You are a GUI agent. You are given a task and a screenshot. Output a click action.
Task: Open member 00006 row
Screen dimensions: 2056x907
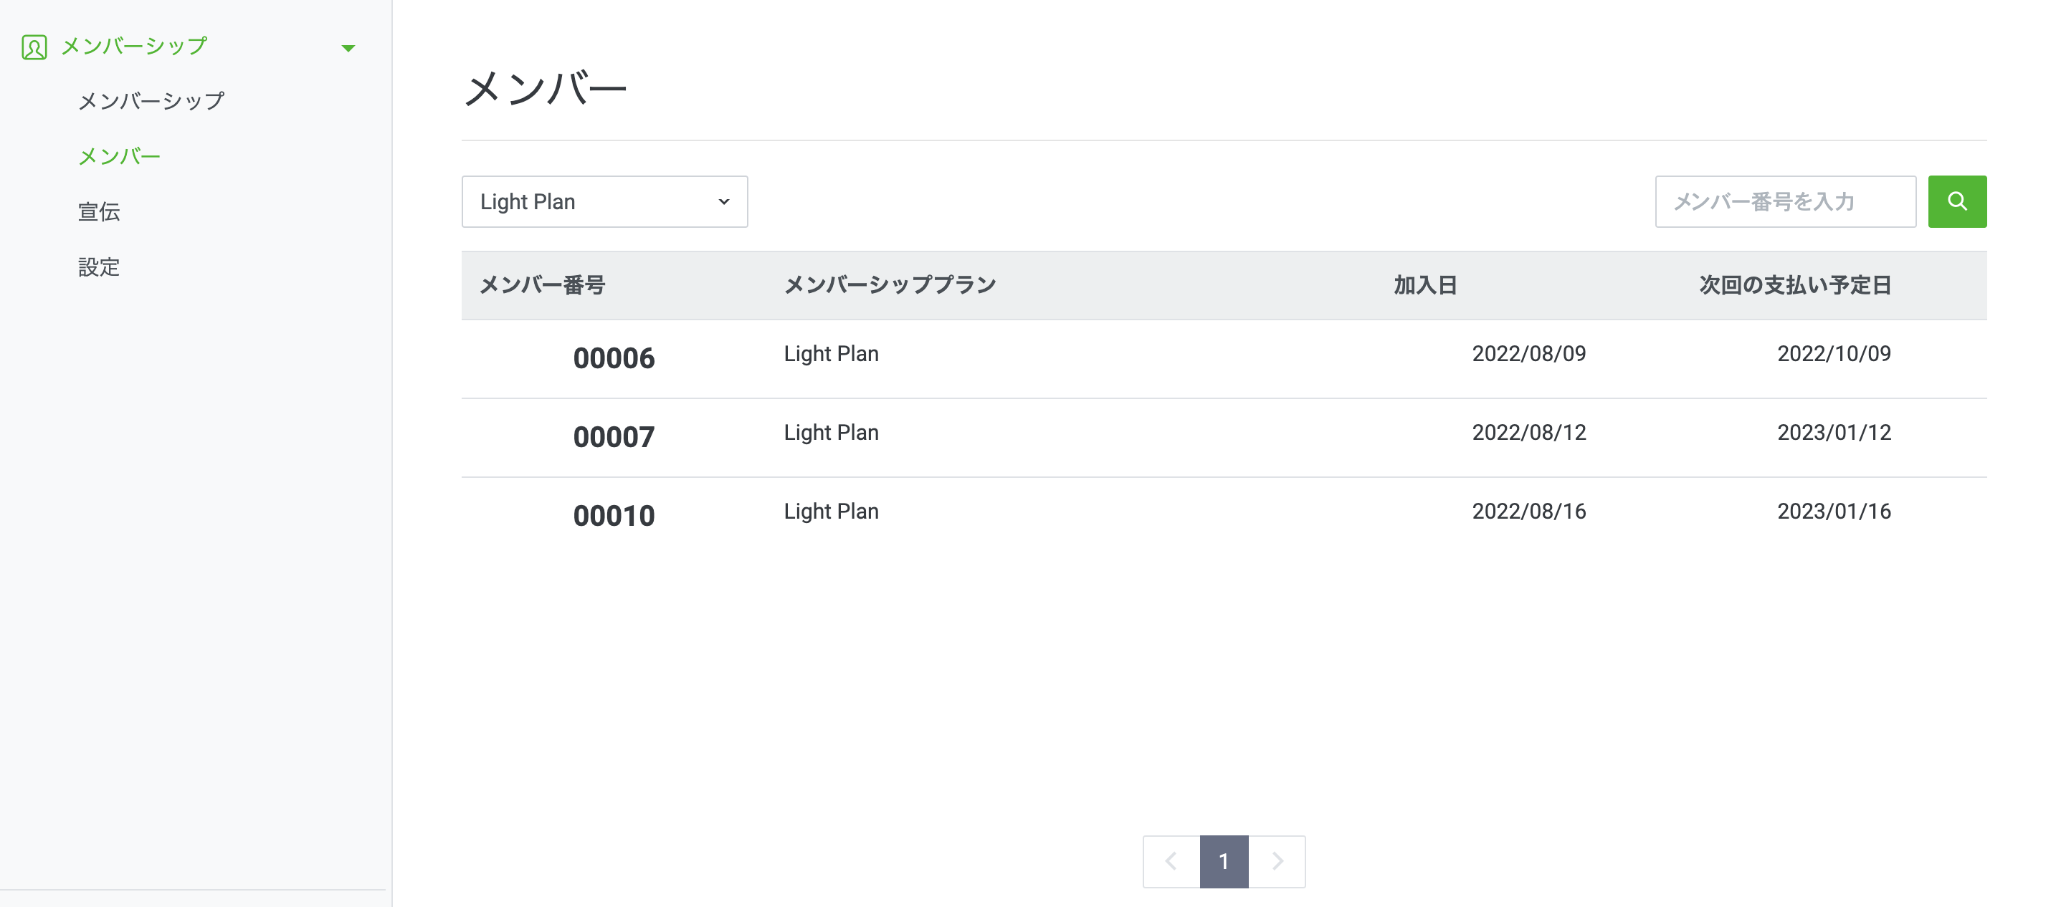[613, 358]
